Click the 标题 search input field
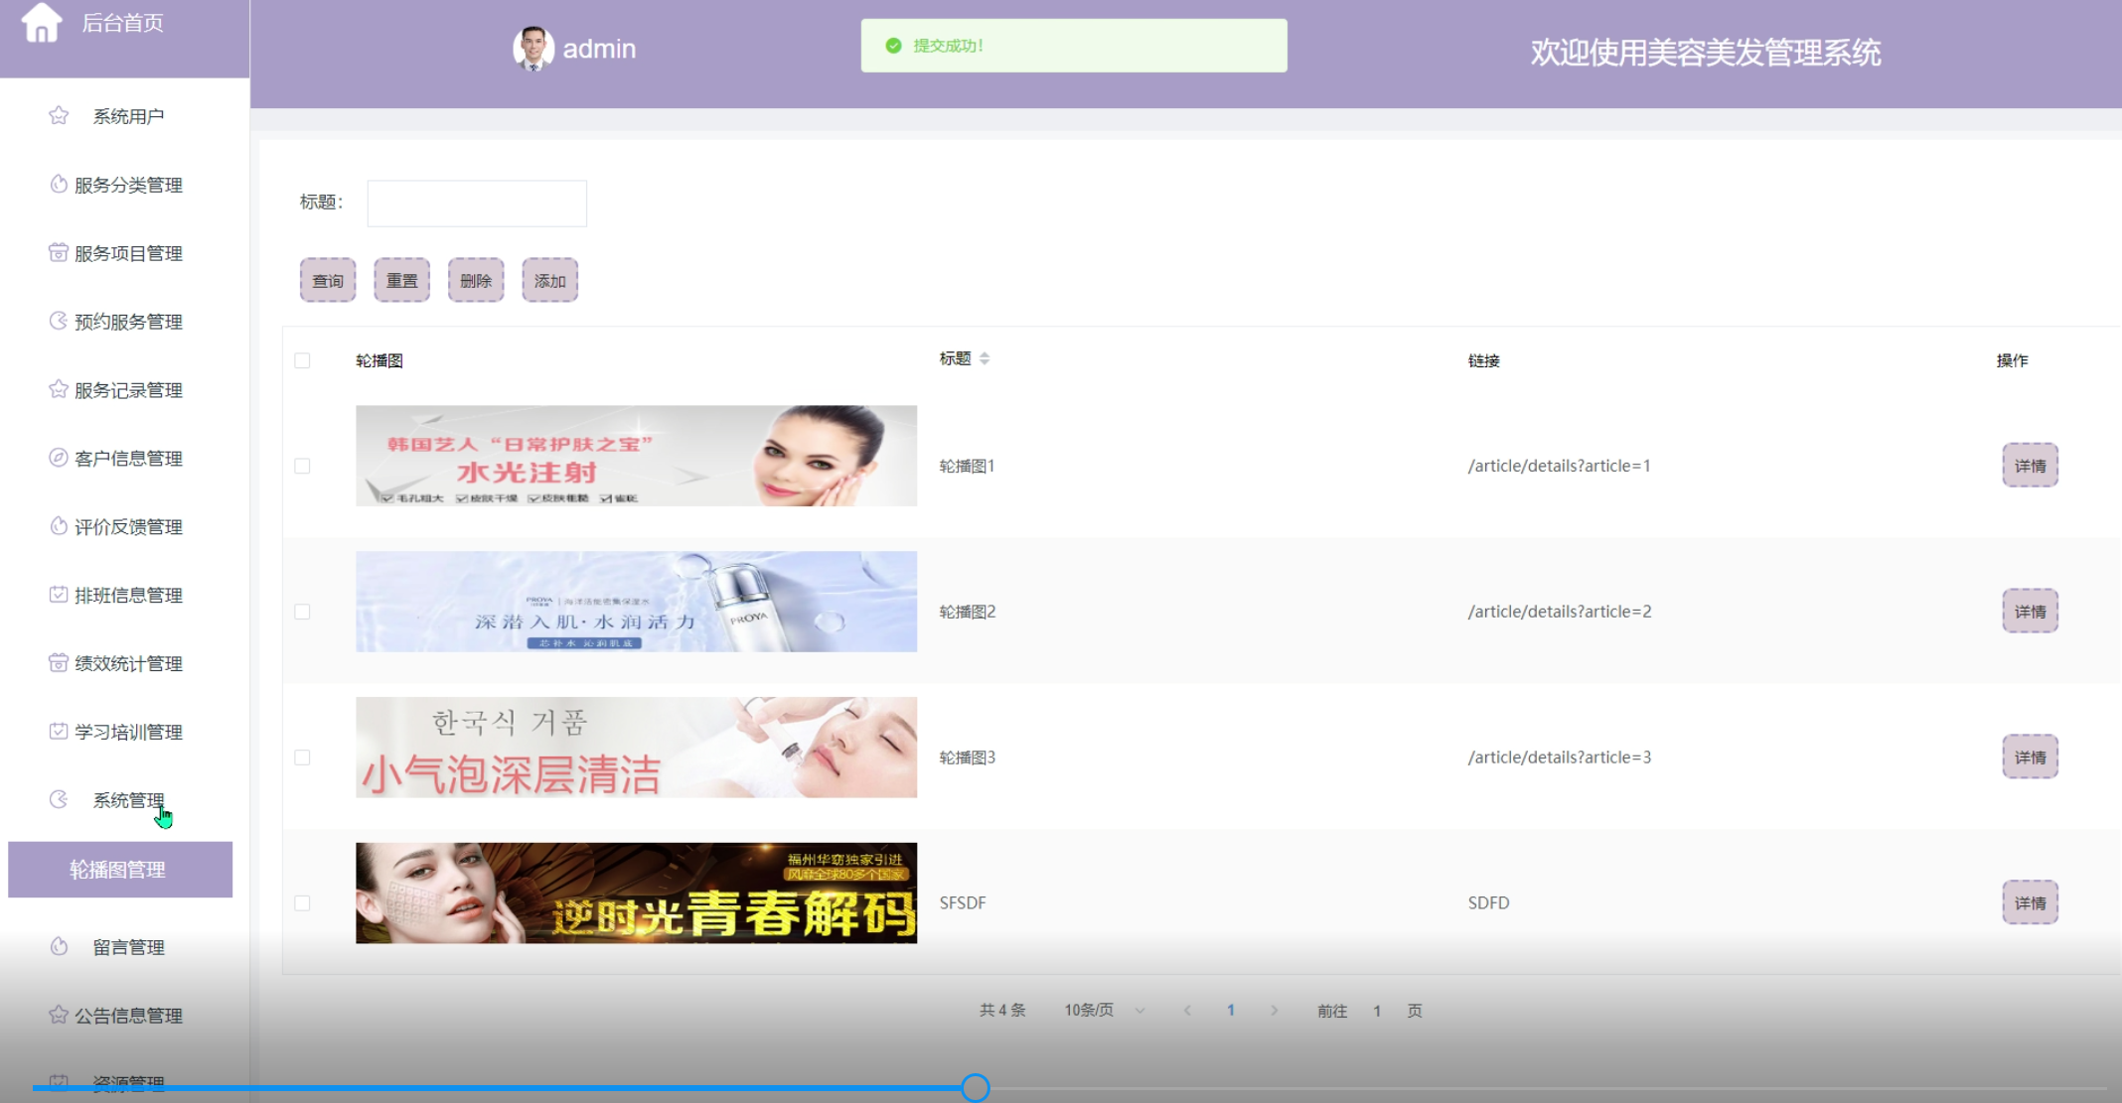Image resolution: width=2122 pixels, height=1103 pixels. tap(477, 203)
